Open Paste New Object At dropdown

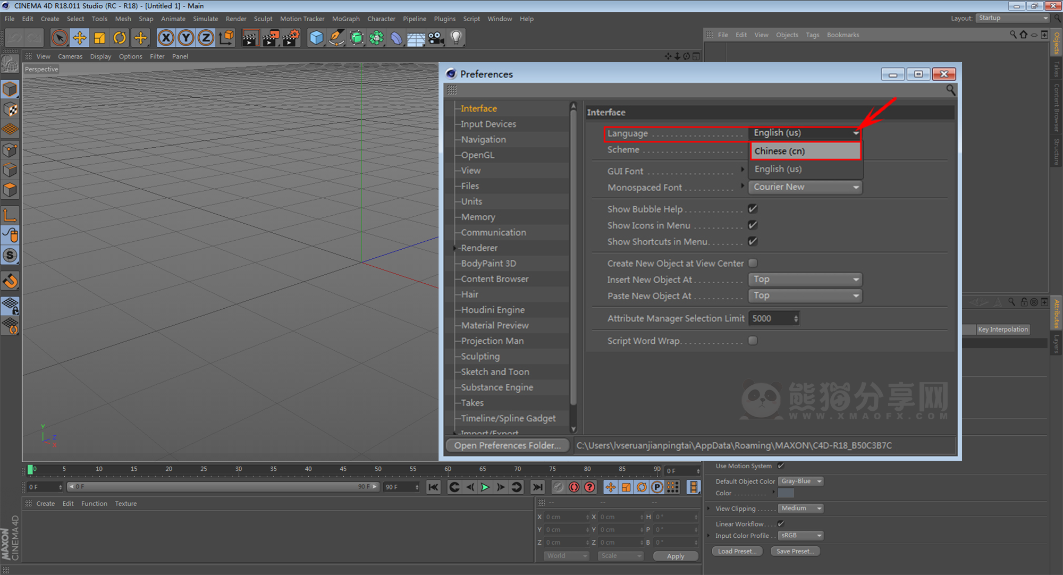pos(805,296)
